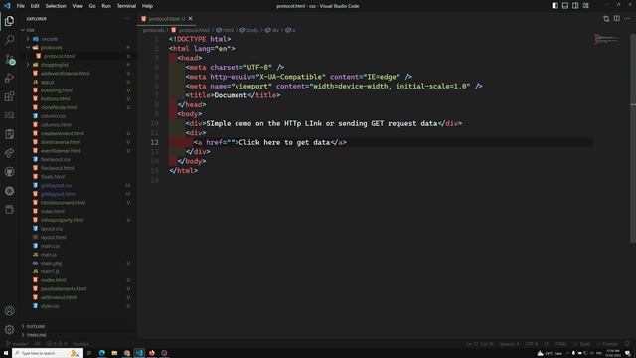Click the Windows Start button
The width and height of the screenshot is (636, 358).
(x=6, y=353)
